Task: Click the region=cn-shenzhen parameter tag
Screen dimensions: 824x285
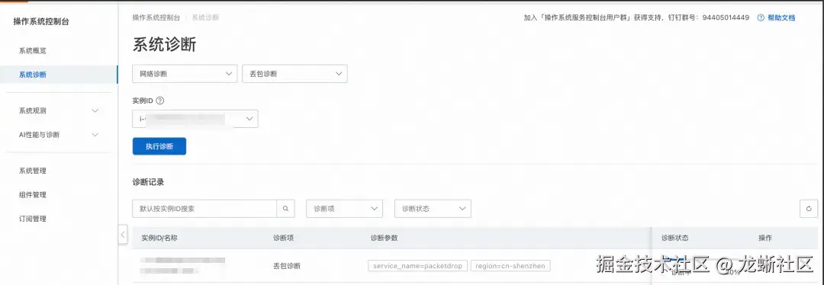Action: 510,266
